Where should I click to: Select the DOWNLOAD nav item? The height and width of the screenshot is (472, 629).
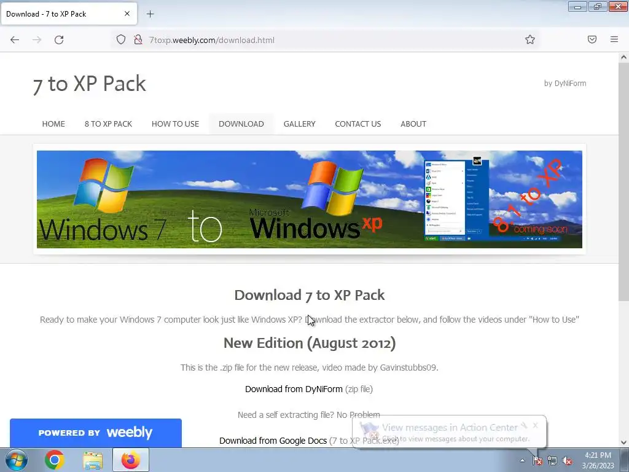(x=241, y=124)
